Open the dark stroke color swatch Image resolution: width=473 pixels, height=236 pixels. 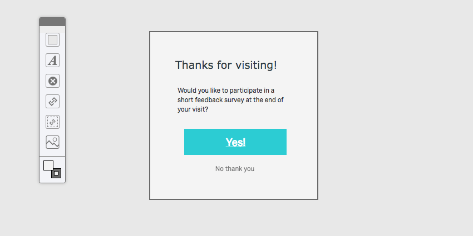point(56,173)
